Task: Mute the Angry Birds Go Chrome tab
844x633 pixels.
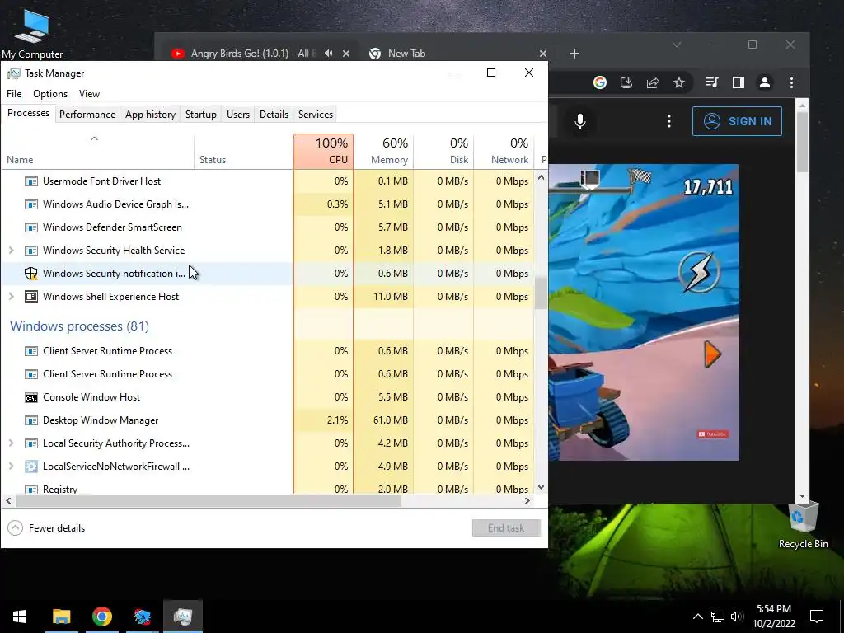Action: click(x=328, y=54)
